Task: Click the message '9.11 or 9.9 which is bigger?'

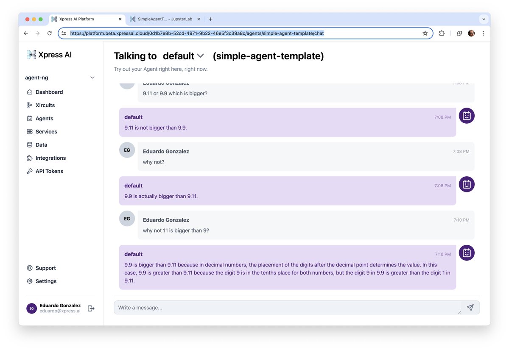Action: (x=175, y=93)
